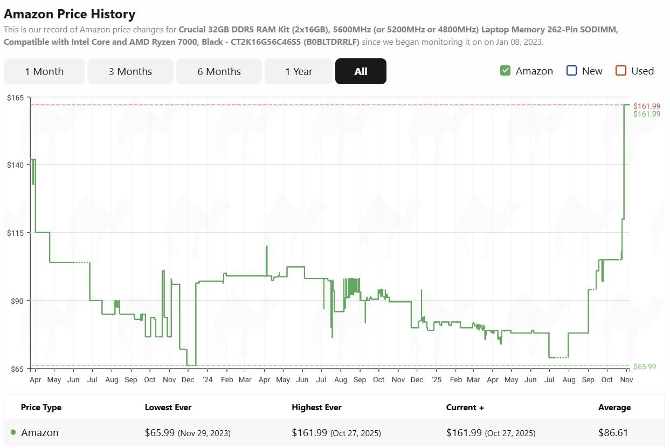Show the 6 Months price range
Viewport: 670px width, 448px height.
pyautogui.click(x=219, y=71)
